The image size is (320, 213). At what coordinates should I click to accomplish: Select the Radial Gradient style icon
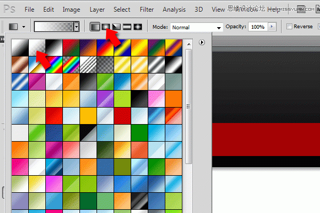[x=105, y=27]
